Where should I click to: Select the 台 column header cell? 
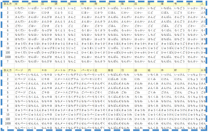pos(21,4)
